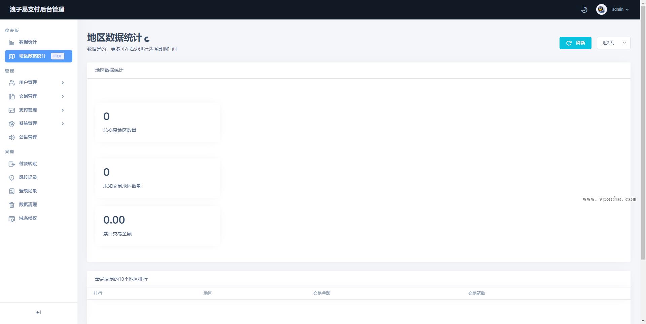This screenshot has width=646, height=324.
Task: Collapse the sidebar with the arrow icon
Action: 38,313
